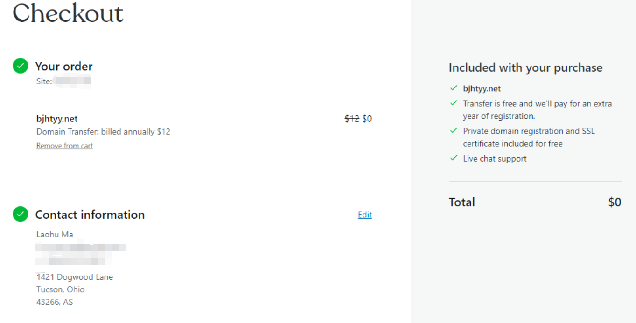The height and width of the screenshot is (323, 636).
Task: Edit the contact information
Action: coord(364,215)
